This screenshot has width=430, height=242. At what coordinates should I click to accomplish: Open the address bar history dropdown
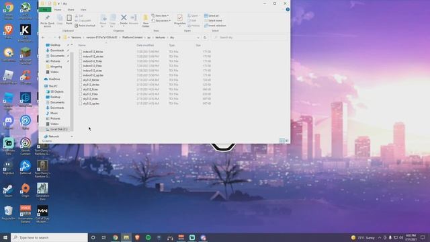point(198,38)
